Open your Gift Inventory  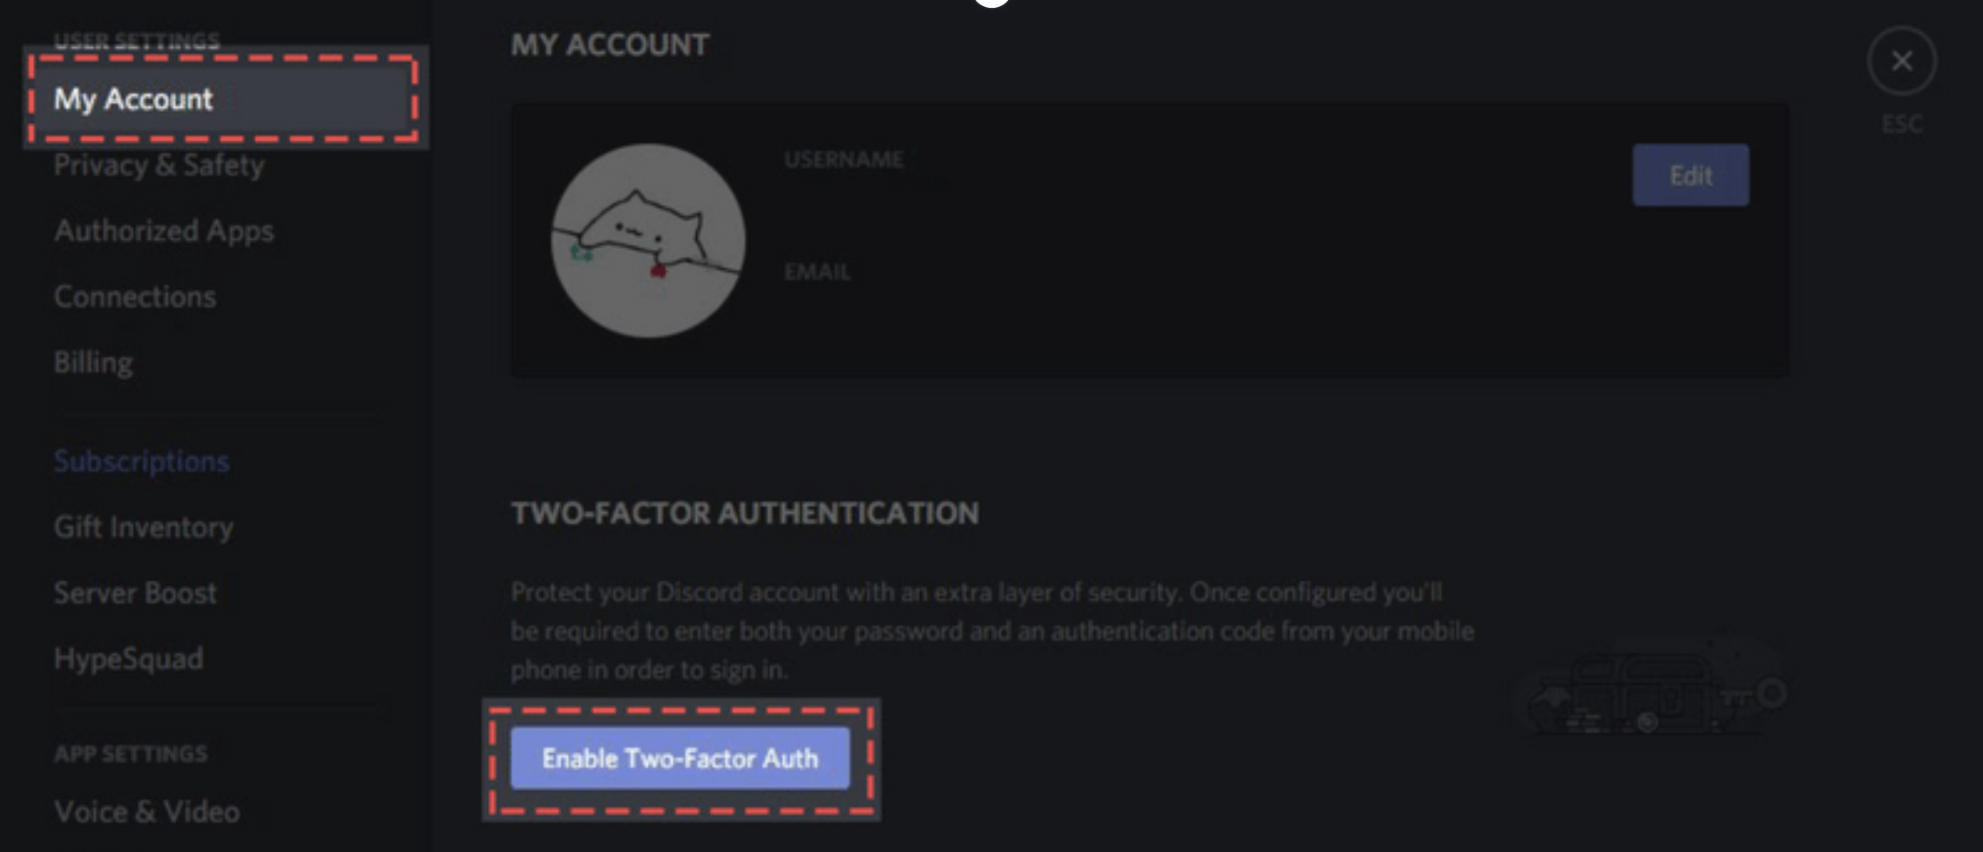(145, 527)
